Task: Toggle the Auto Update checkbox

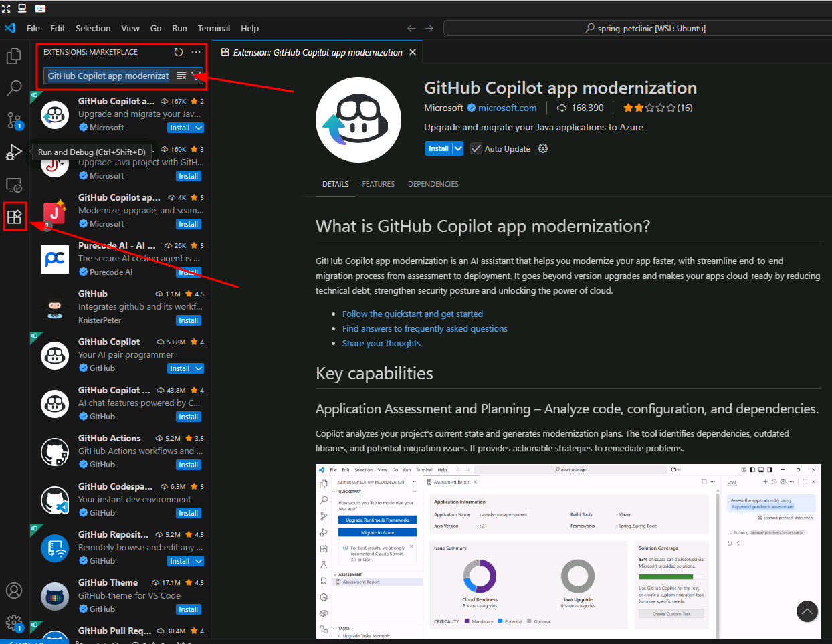Action: pyautogui.click(x=476, y=148)
